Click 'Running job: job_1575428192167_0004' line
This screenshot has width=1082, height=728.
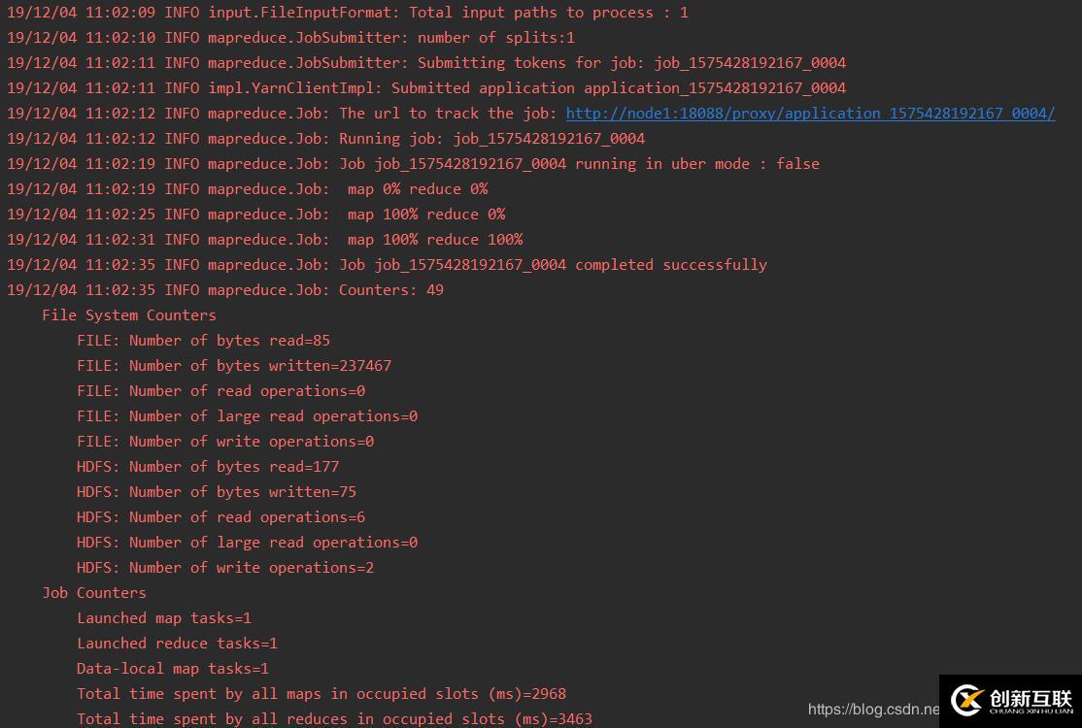click(x=325, y=139)
